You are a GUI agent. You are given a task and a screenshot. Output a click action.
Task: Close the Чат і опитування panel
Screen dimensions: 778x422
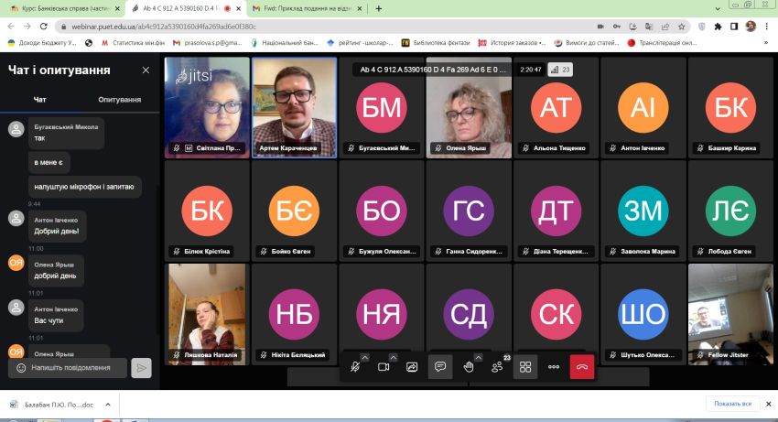[146, 70]
